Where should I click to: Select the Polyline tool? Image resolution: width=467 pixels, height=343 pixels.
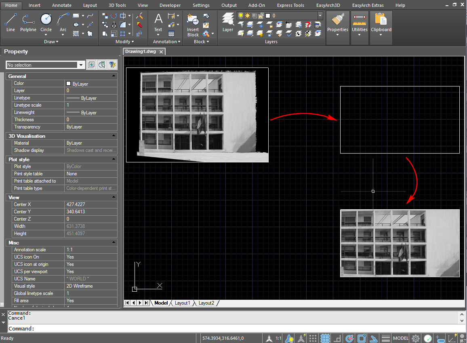[28, 19]
